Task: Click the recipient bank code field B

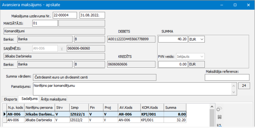Action: point(89,64)
